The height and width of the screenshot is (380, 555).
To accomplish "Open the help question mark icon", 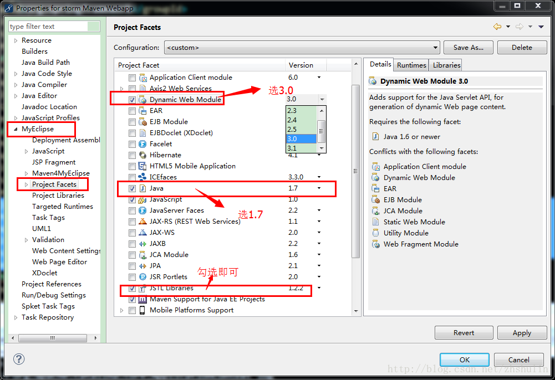I will (19, 359).
